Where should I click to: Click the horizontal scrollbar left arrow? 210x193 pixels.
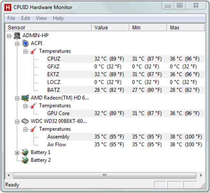(x=9, y=175)
